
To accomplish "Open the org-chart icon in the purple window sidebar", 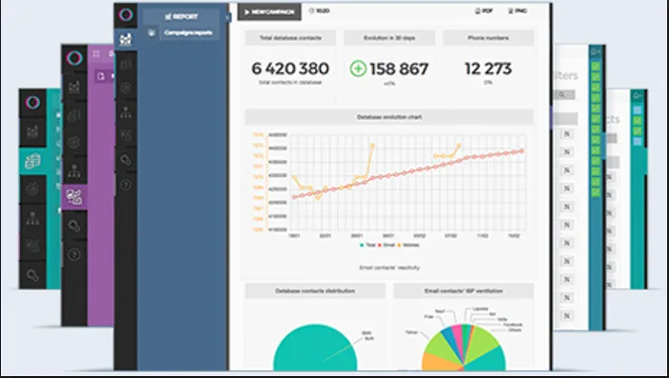I will point(74,170).
